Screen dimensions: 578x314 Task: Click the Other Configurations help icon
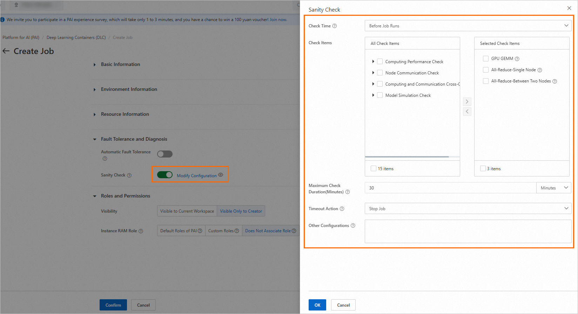click(x=353, y=226)
